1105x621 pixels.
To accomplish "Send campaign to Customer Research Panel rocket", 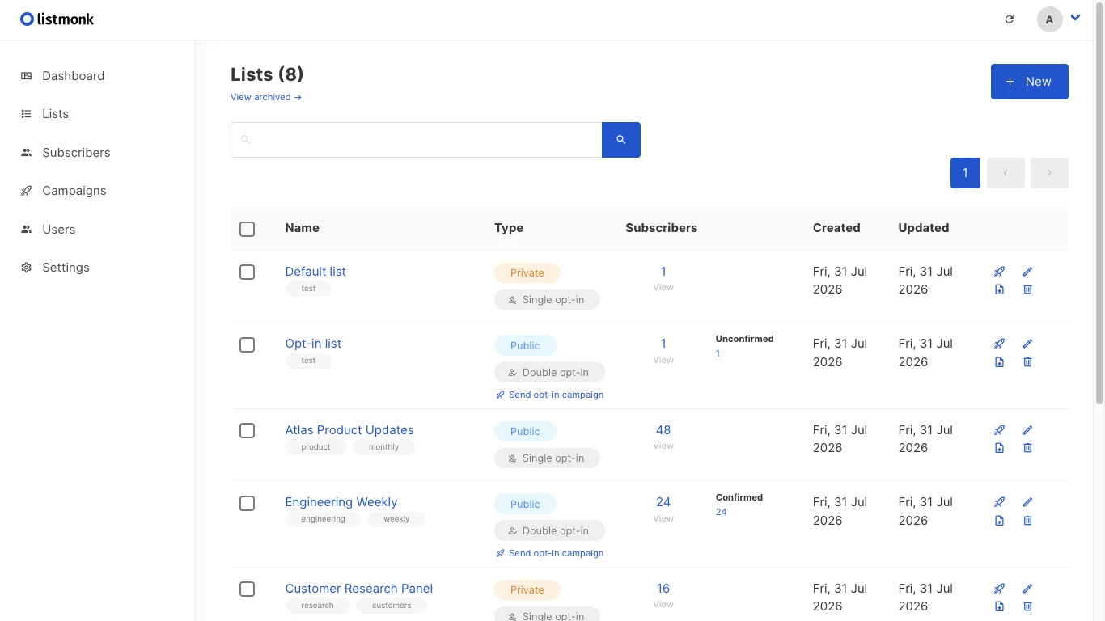I will (x=1000, y=589).
